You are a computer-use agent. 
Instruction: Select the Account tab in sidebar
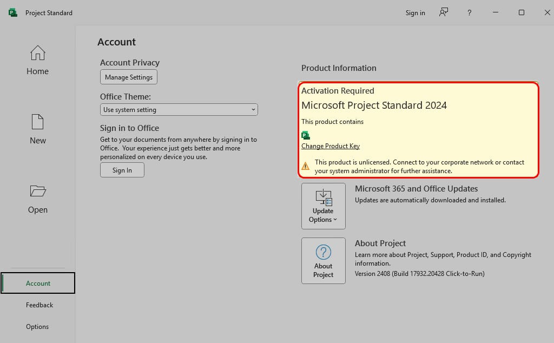point(38,283)
